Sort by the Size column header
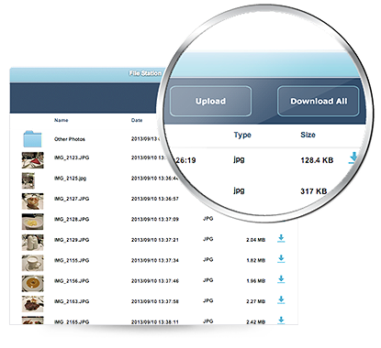The image size is (381, 348). coord(308,135)
